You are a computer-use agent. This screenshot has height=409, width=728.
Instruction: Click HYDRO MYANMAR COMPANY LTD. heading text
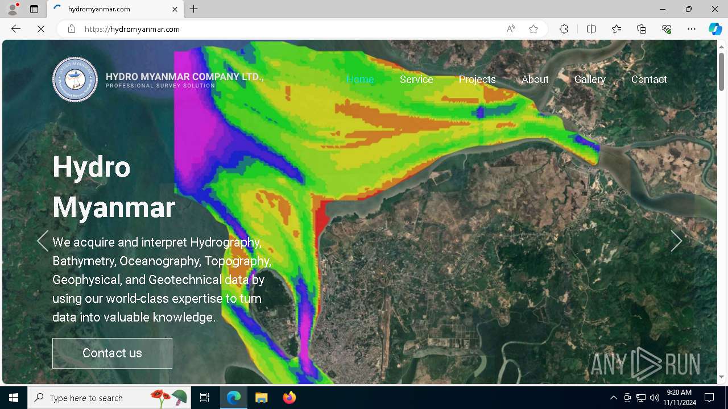tap(185, 77)
